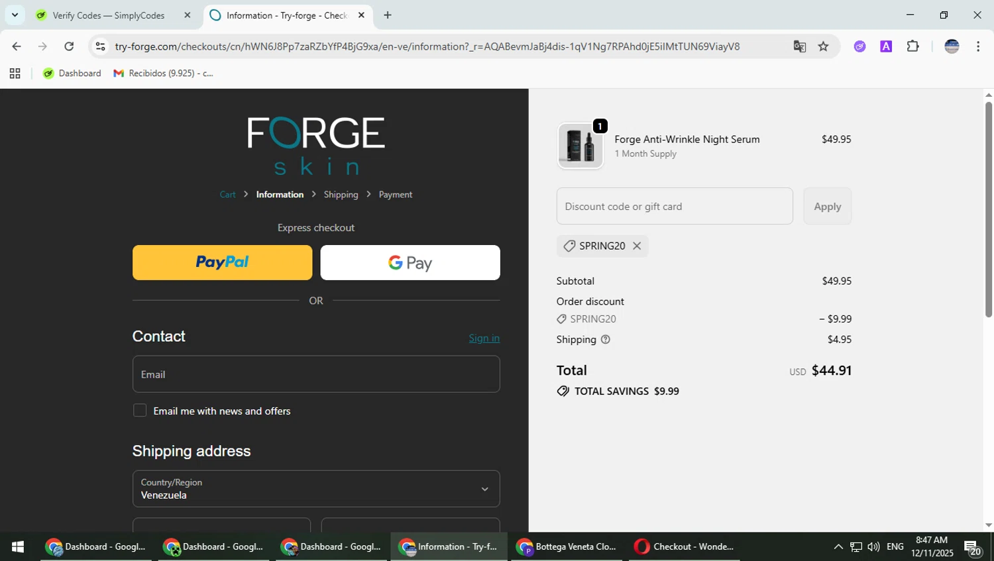Select Shipping breadcrumb step

[x=341, y=195]
